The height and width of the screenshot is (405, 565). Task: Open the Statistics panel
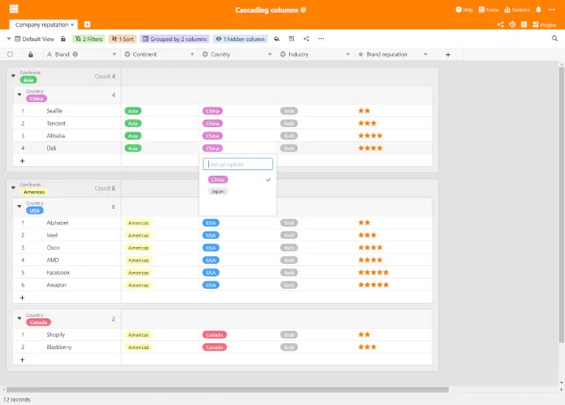coord(517,10)
